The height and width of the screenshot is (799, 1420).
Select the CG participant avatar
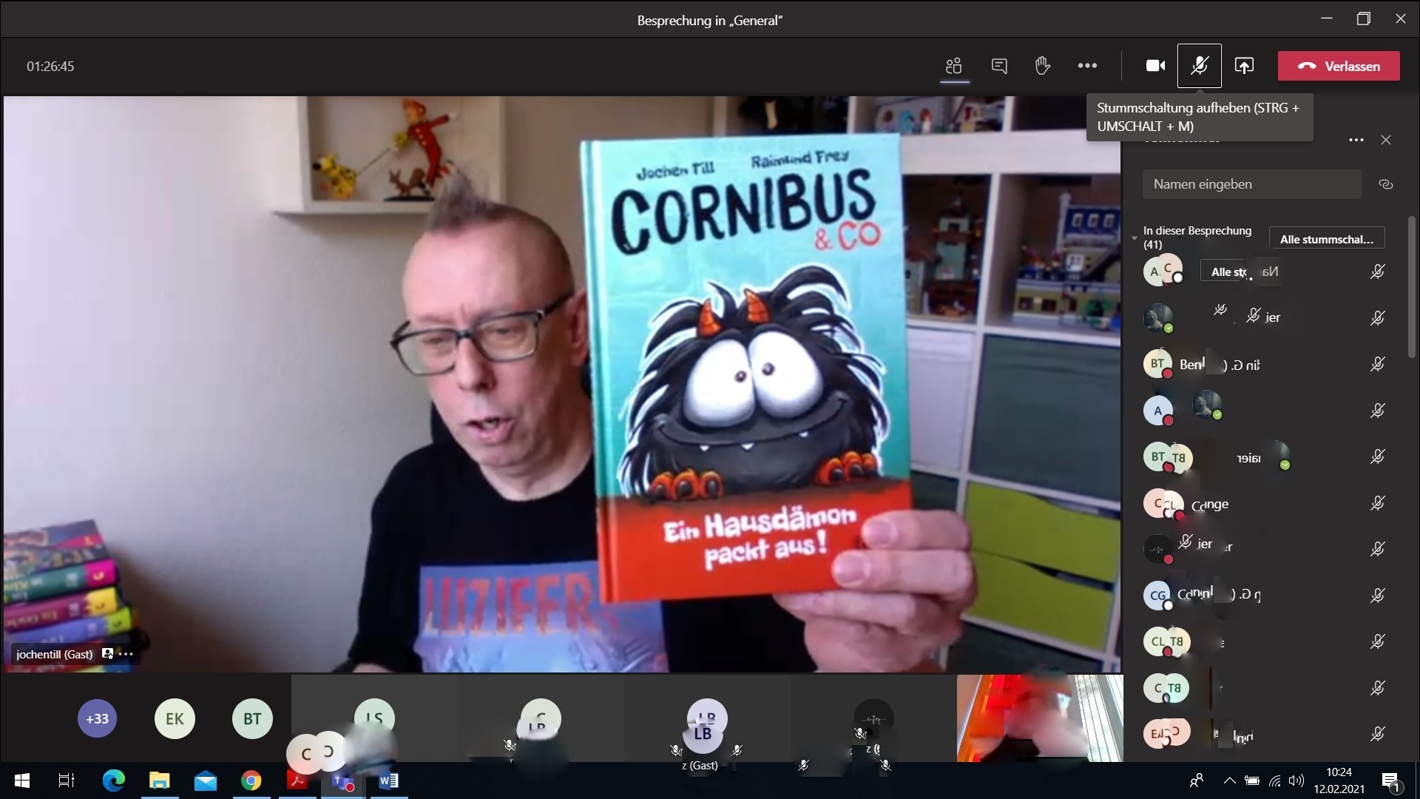tap(1157, 595)
